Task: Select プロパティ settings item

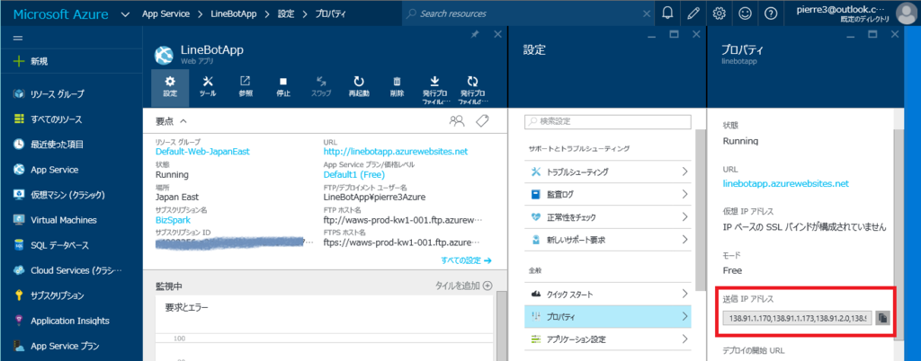Action: pyautogui.click(x=609, y=316)
